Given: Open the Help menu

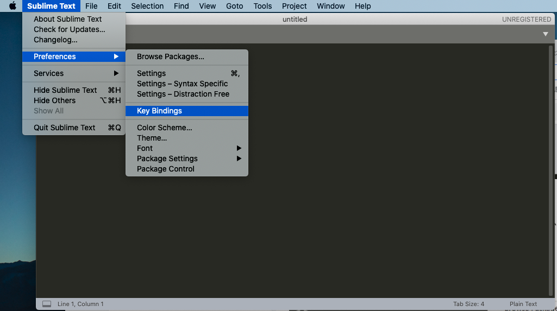Looking at the screenshot, I should [362, 6].
